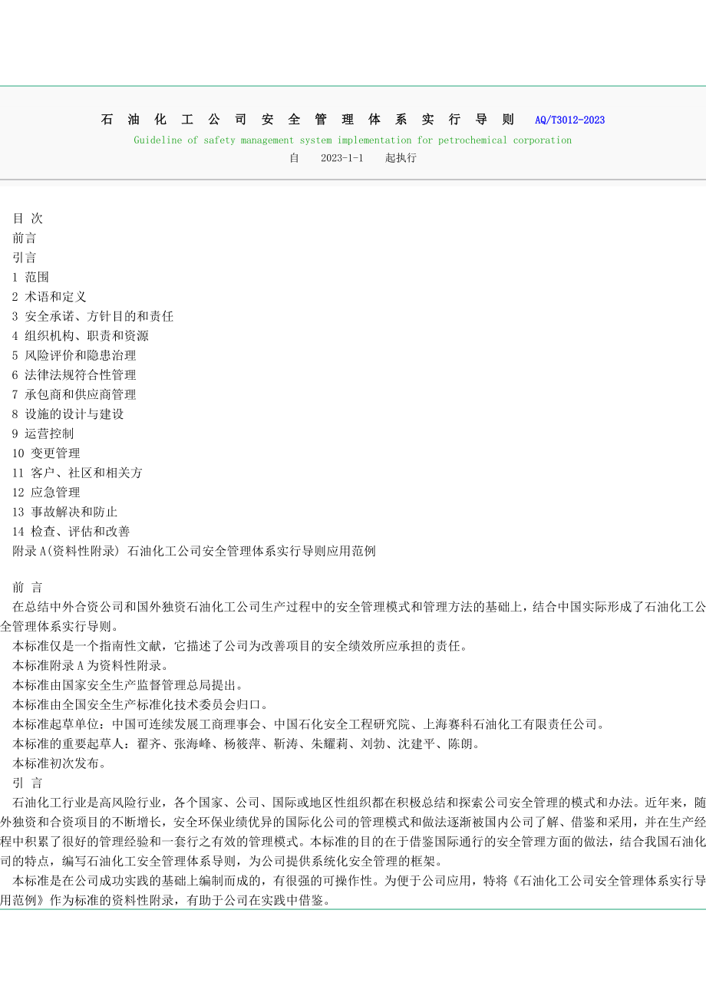706x999 pixels.
Task: Select contents item 2 术语和定义
Action: click(49, 297)
